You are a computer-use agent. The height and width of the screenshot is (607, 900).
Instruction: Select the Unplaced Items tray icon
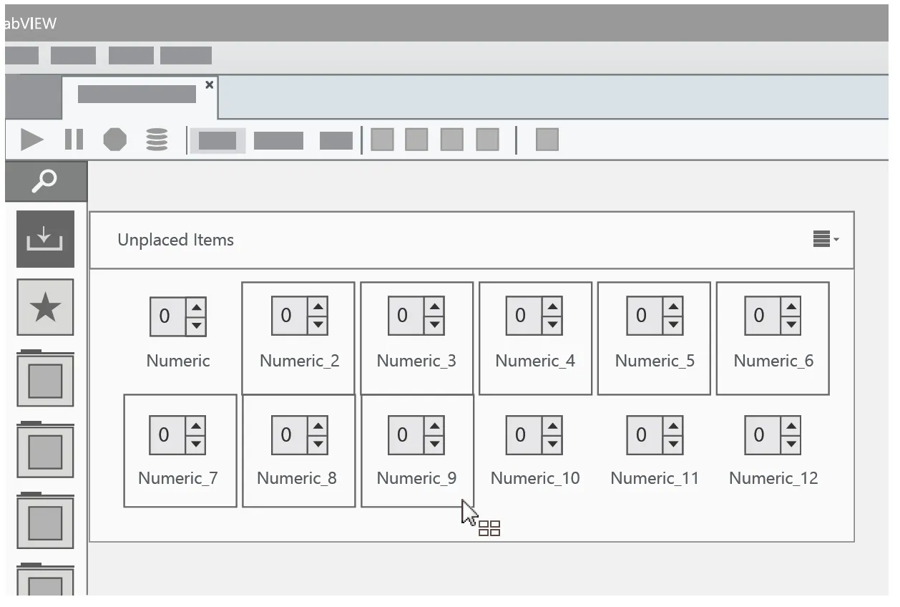click(45, 238)
